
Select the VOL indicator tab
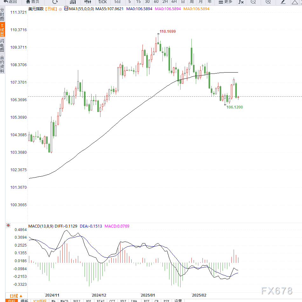click(89, 301)
